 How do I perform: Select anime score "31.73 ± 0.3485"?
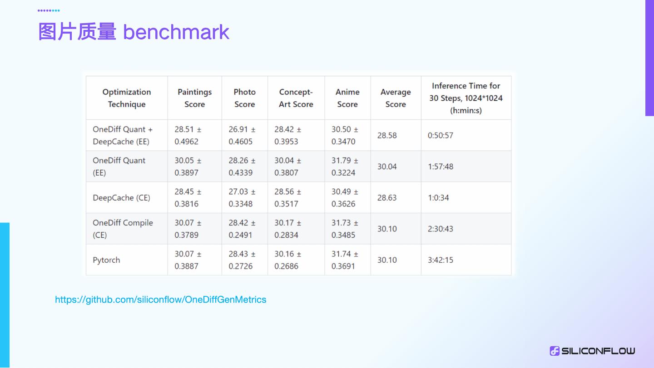click(345, 229)
